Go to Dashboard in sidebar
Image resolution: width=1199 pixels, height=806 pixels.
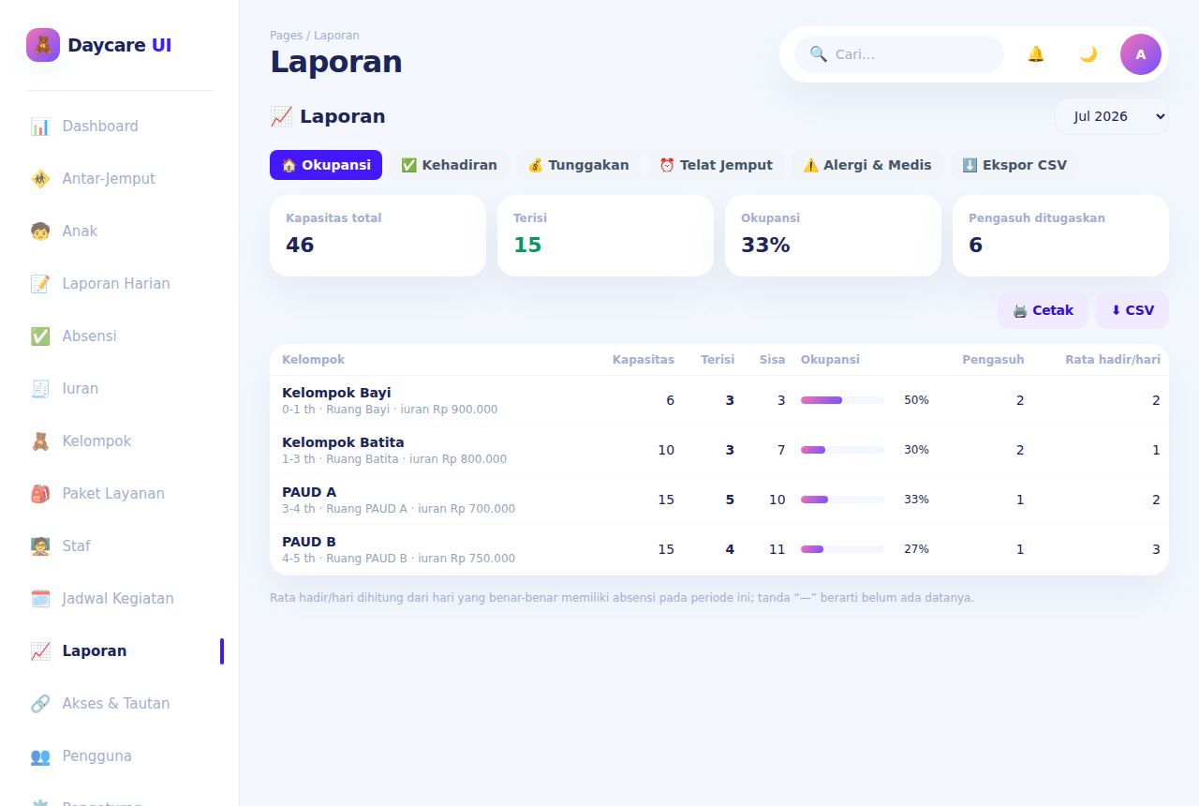[x=100, y=127]
